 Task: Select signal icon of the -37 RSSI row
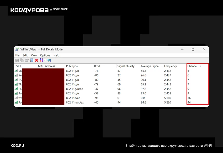click(16, 89)
